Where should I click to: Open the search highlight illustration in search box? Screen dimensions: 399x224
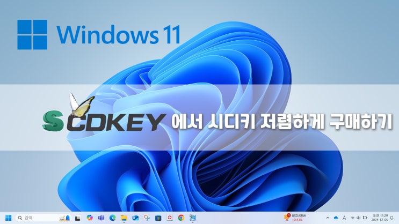(64, 218)
